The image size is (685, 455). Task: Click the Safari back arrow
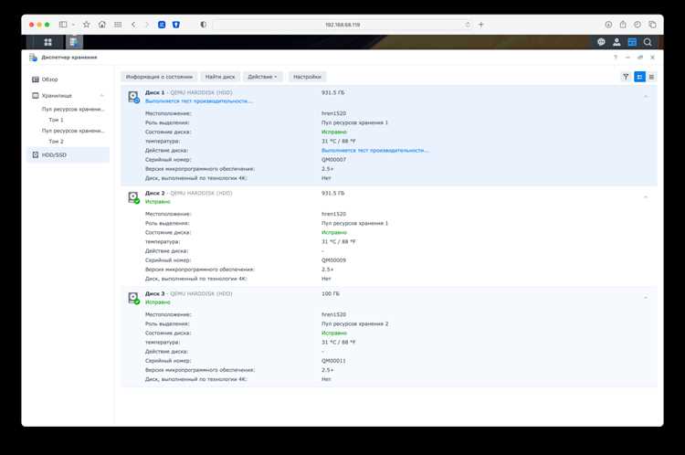(x=133, y=25)
